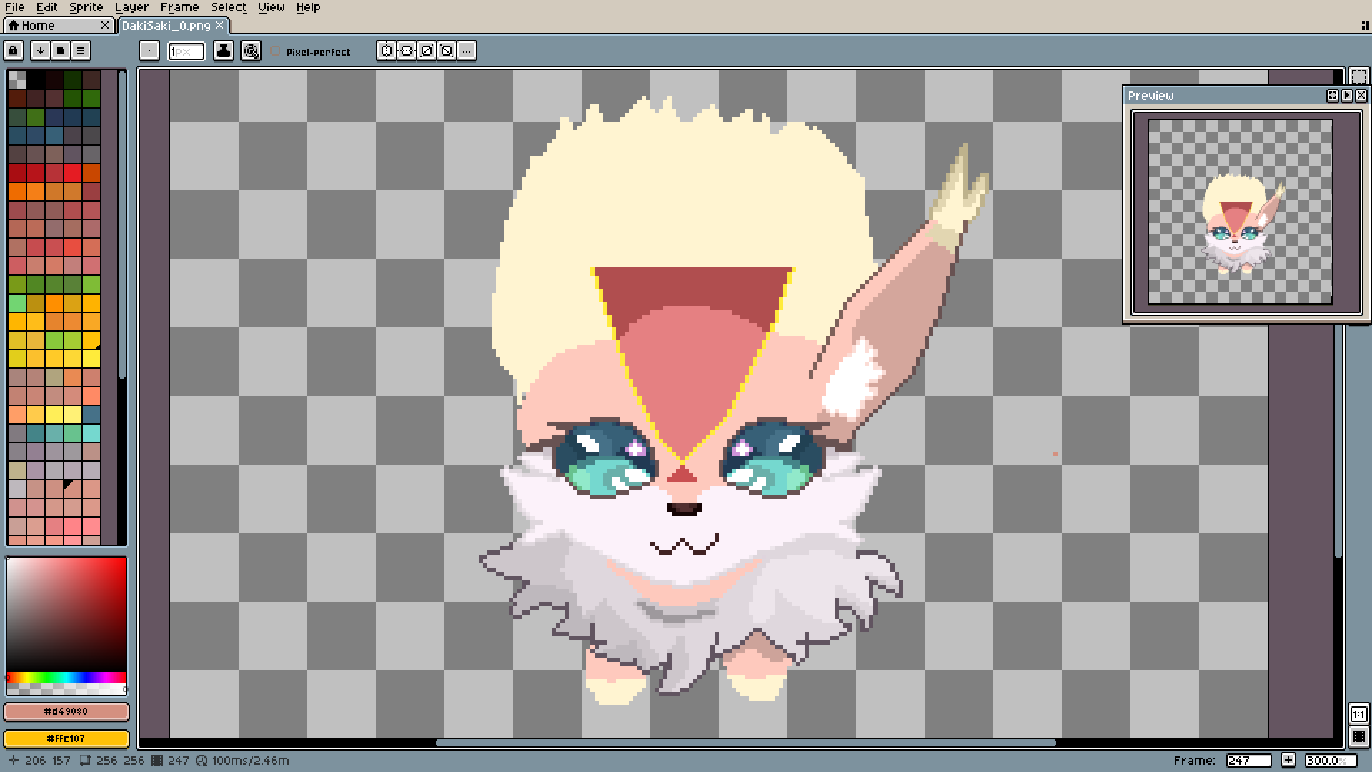Click the palette edit lock icon

[x=14, y=51]
